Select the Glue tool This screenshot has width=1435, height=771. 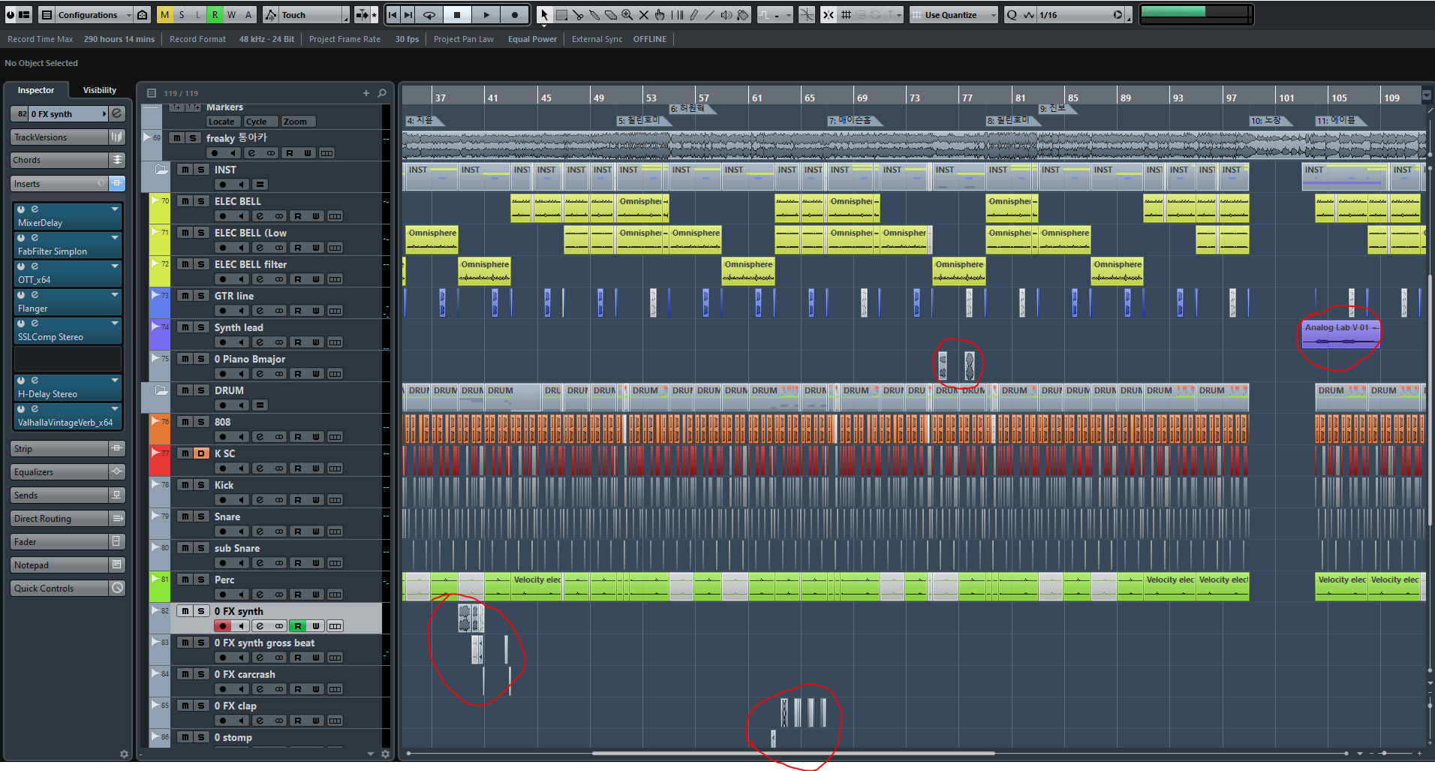(594, 15)
